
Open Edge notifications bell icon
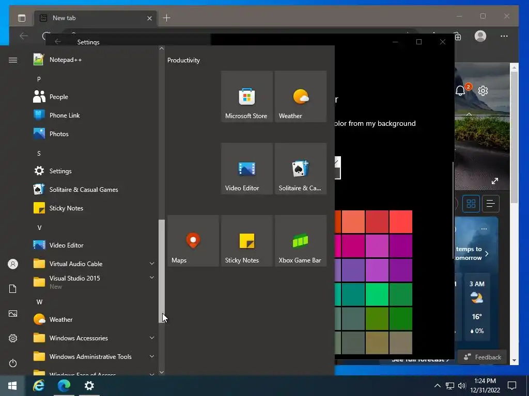(461, 90)
